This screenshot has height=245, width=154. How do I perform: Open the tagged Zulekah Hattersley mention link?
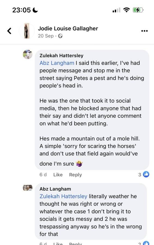pyautogui.click(x=63, y=196)
